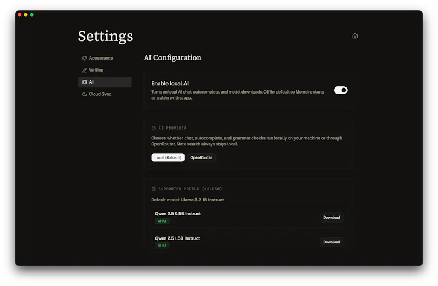The width and height of the screenshot is (438, 286).
Task: Click the green macOS fullscreen window button
Action: pyautogui.click(x=32, y=15)
